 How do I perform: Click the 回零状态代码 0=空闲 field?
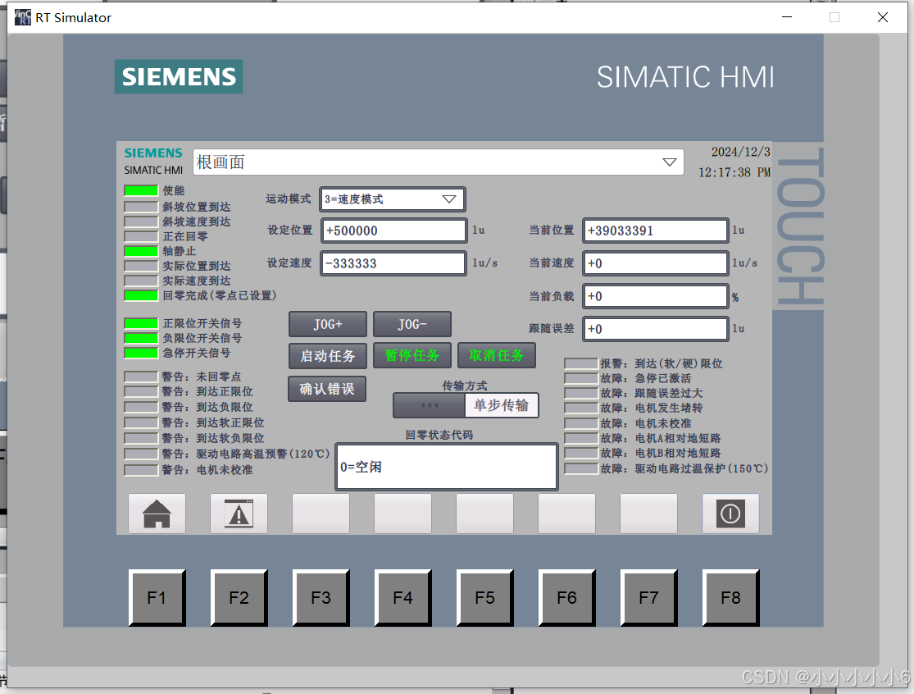click(x=447, y=467)
